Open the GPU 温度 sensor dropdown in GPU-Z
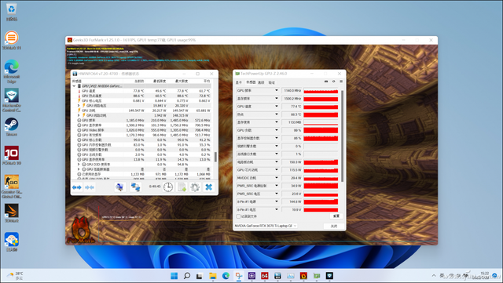Viewport: 503px width, 283px height. pyautogui.click(x=277, y=107)
